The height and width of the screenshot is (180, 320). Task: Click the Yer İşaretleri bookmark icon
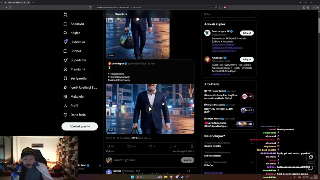coord(65,78)
